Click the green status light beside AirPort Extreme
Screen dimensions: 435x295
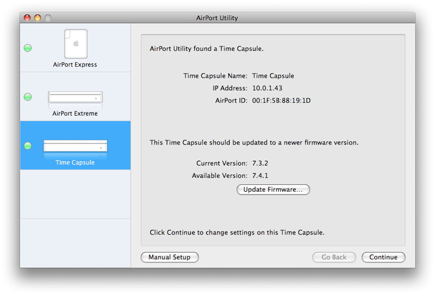28,97
